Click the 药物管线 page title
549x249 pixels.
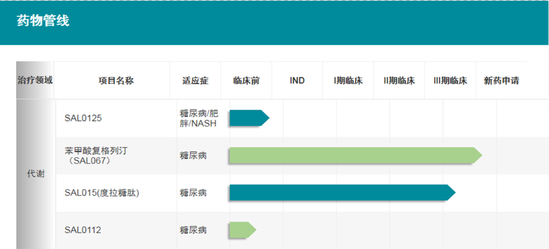43,21
